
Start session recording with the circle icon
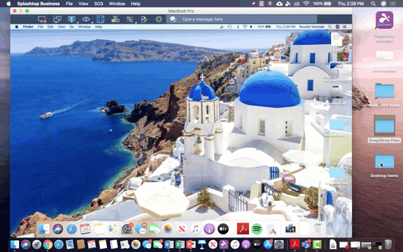[x=159, y=20]
